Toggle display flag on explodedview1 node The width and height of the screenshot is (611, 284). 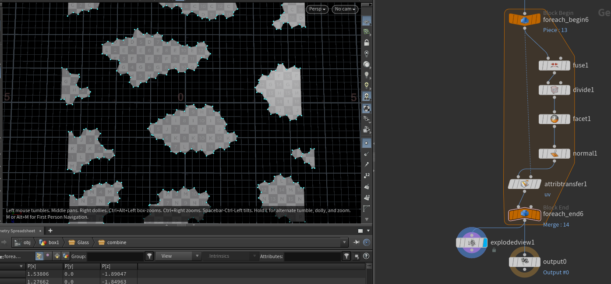[x=485, y=243]
